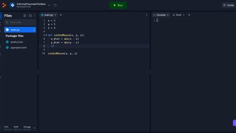Create a new file icon in Files
236x133 pixels.
(25, 16)
